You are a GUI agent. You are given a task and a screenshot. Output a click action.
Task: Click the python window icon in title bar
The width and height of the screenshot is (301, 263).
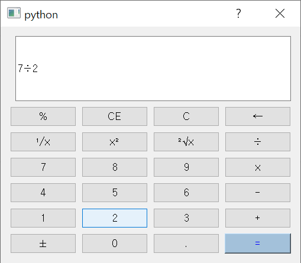(14, 13)
